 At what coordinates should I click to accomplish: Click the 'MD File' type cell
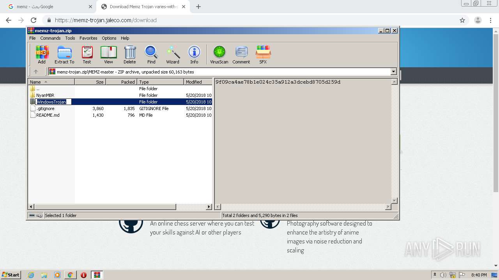(146, 115)
